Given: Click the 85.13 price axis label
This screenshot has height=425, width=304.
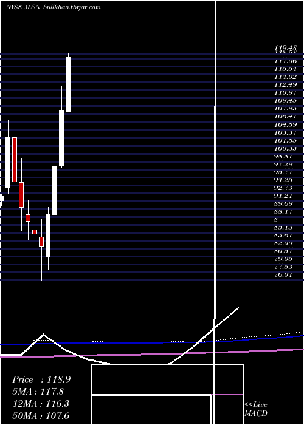Looking at the screenshot, I should (x=284, y=228).
